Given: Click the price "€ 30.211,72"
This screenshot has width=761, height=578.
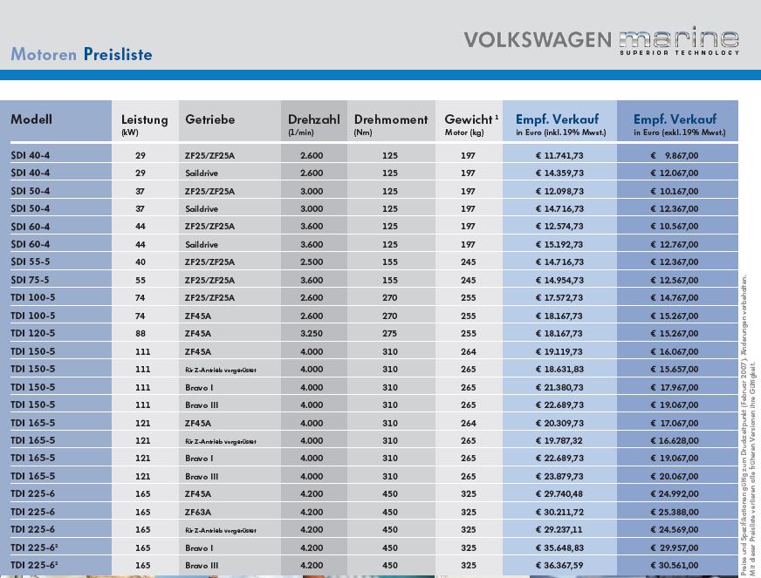Looking at the screenshot, I should pos(559,512).
